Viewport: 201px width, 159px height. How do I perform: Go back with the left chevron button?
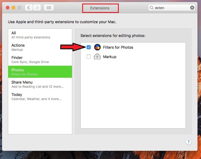pos(29,8)
